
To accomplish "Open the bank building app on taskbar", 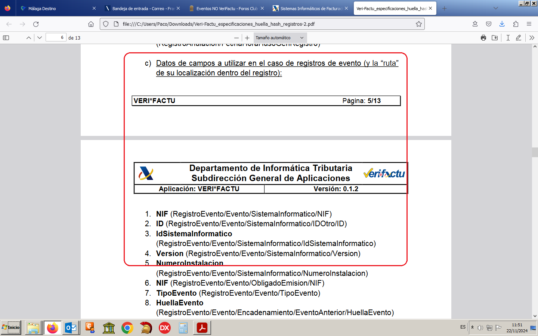I will (109, 328).
